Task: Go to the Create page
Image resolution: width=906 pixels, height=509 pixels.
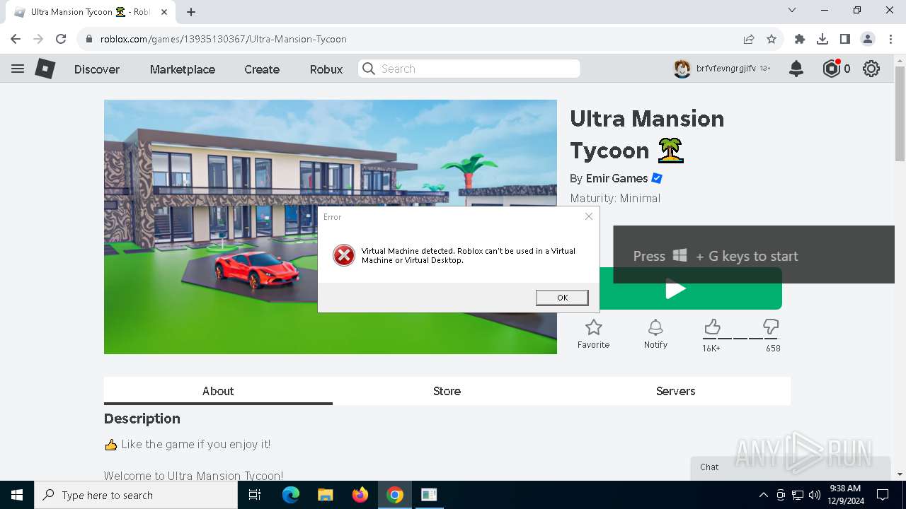Action: (262, 69)
